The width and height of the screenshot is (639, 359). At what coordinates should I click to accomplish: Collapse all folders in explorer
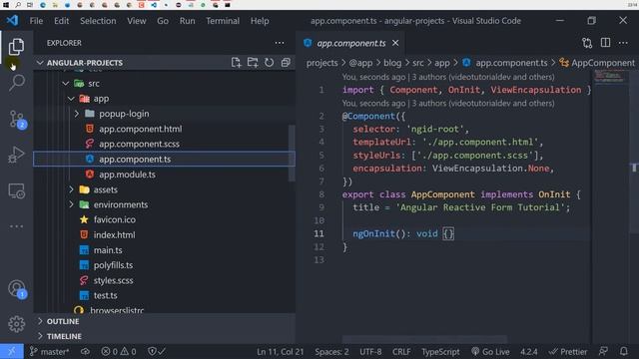pyautogui.click(x=286, y=62)
